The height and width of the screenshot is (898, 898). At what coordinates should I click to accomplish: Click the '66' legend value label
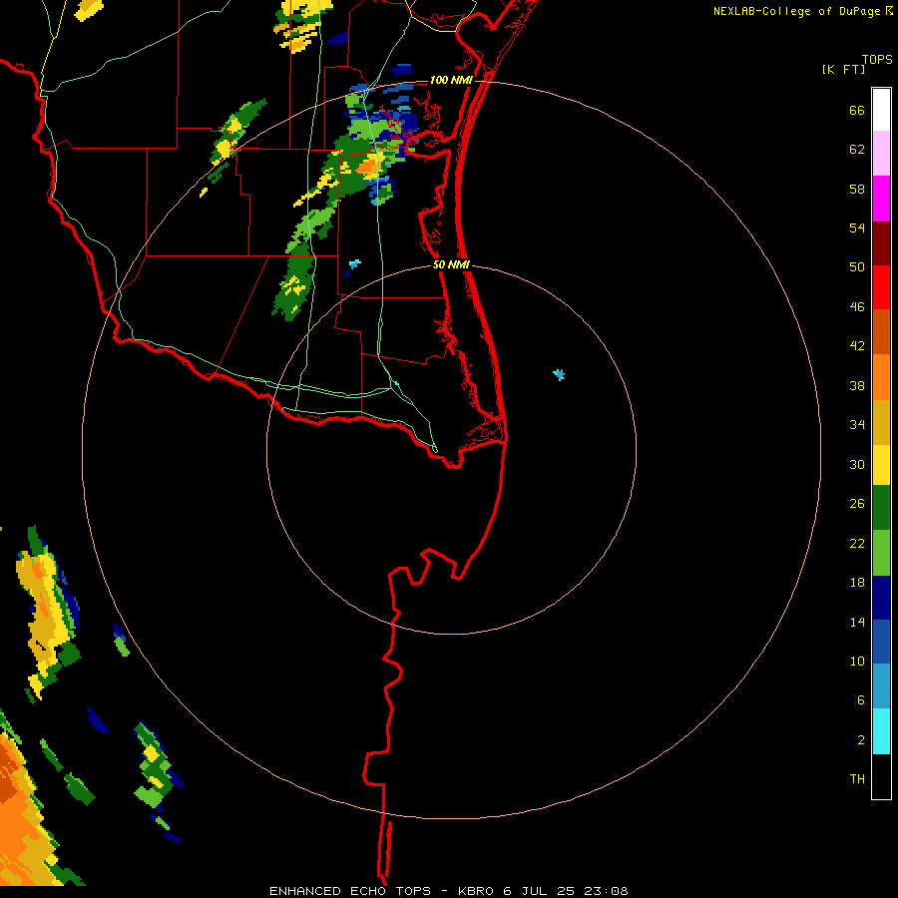tap(857, 110)
